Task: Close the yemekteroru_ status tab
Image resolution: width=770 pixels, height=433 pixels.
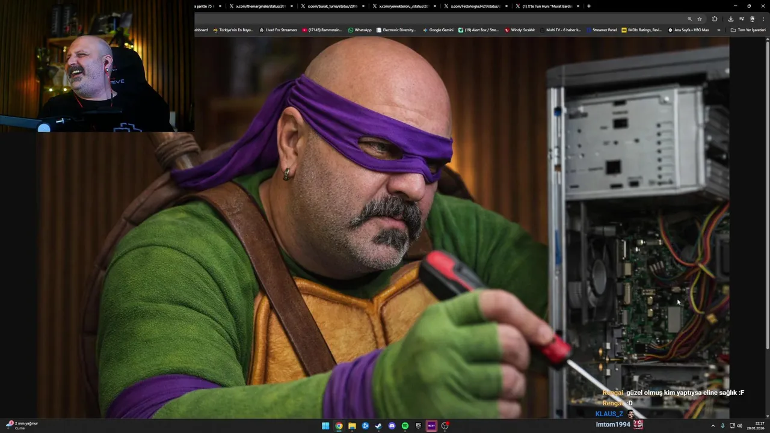Action: 435,6
